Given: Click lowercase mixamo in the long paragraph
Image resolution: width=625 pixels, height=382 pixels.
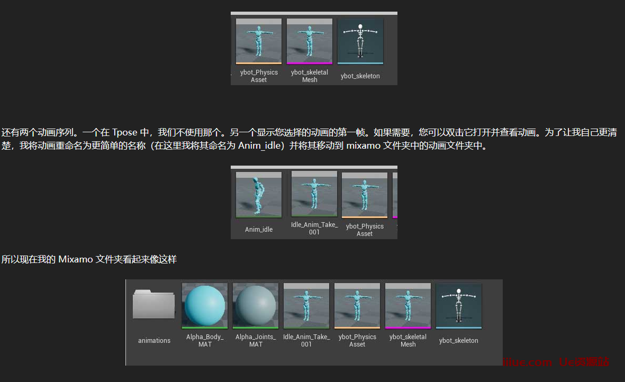Looking at the screenshot, I should coord(364,145).
